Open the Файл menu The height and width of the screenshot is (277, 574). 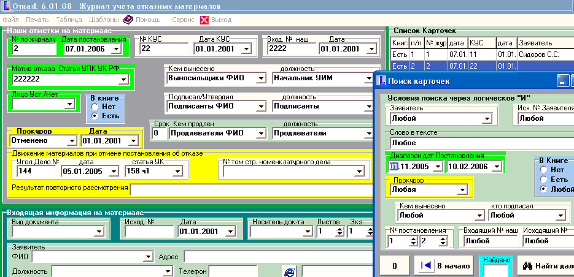click(10, 20)
